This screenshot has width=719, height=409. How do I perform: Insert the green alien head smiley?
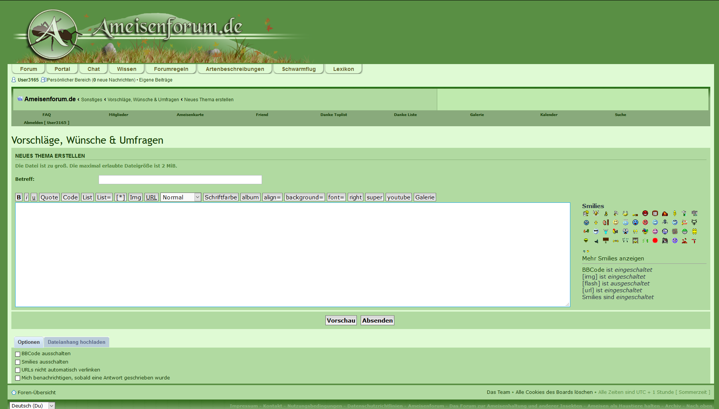tap(586, 241)
